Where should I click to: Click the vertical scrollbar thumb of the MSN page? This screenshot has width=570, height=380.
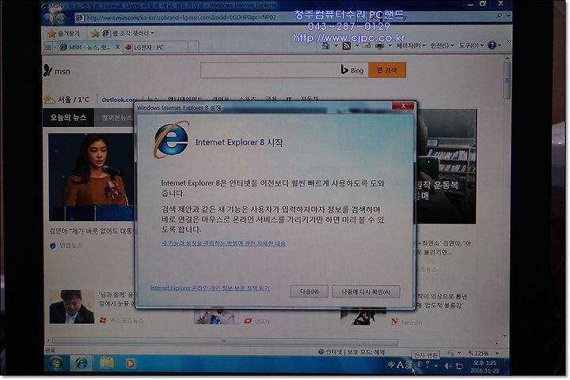(x=507, y=80)
